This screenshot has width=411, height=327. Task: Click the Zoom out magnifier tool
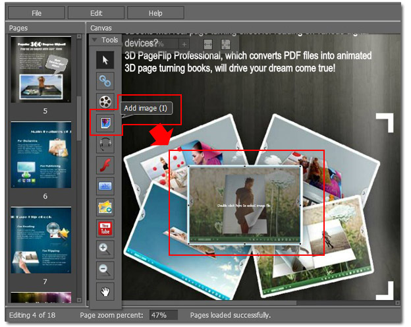coord(105,270)
